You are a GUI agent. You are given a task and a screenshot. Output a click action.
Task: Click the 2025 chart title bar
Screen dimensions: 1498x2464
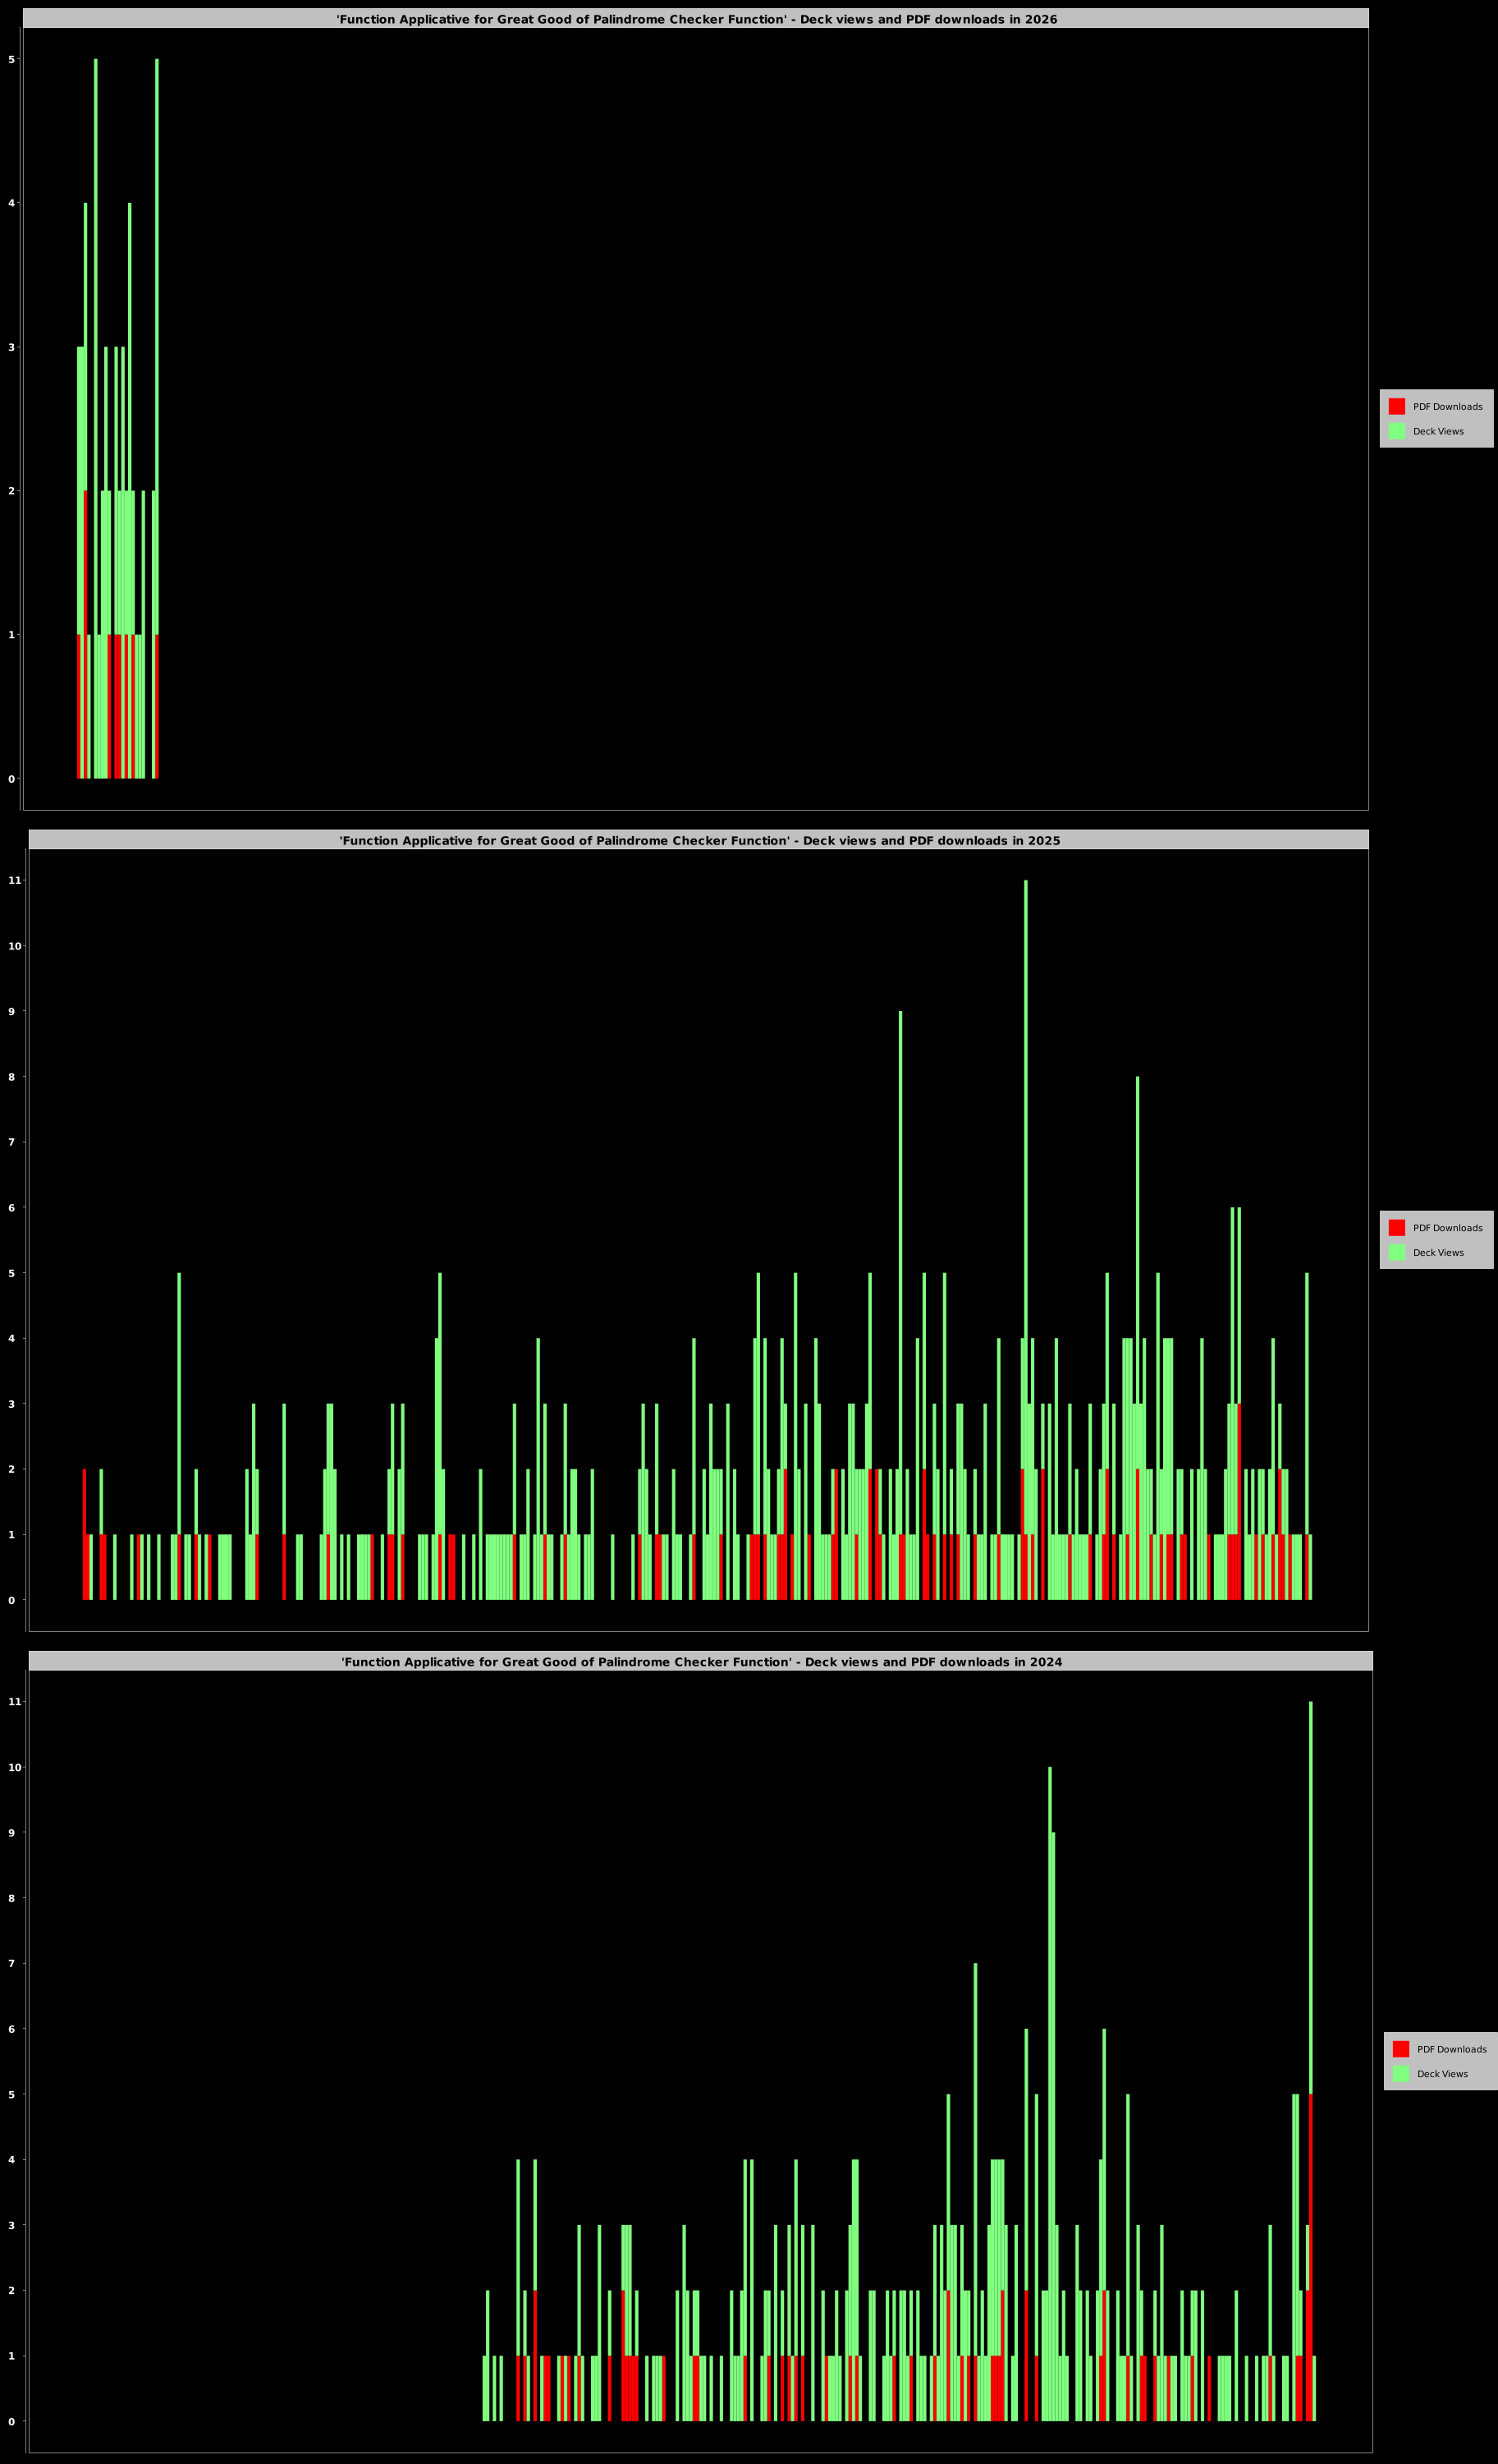[x=699, y=840]
